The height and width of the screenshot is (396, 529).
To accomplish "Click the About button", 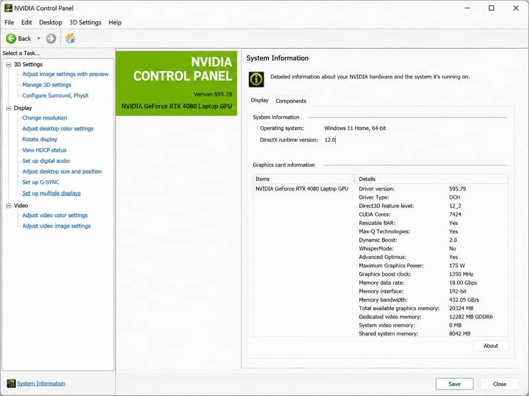I will [491, 346].
